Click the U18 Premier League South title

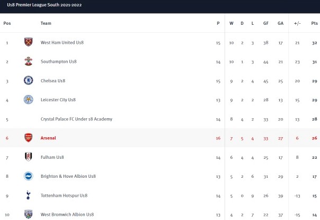coord(44,5)
